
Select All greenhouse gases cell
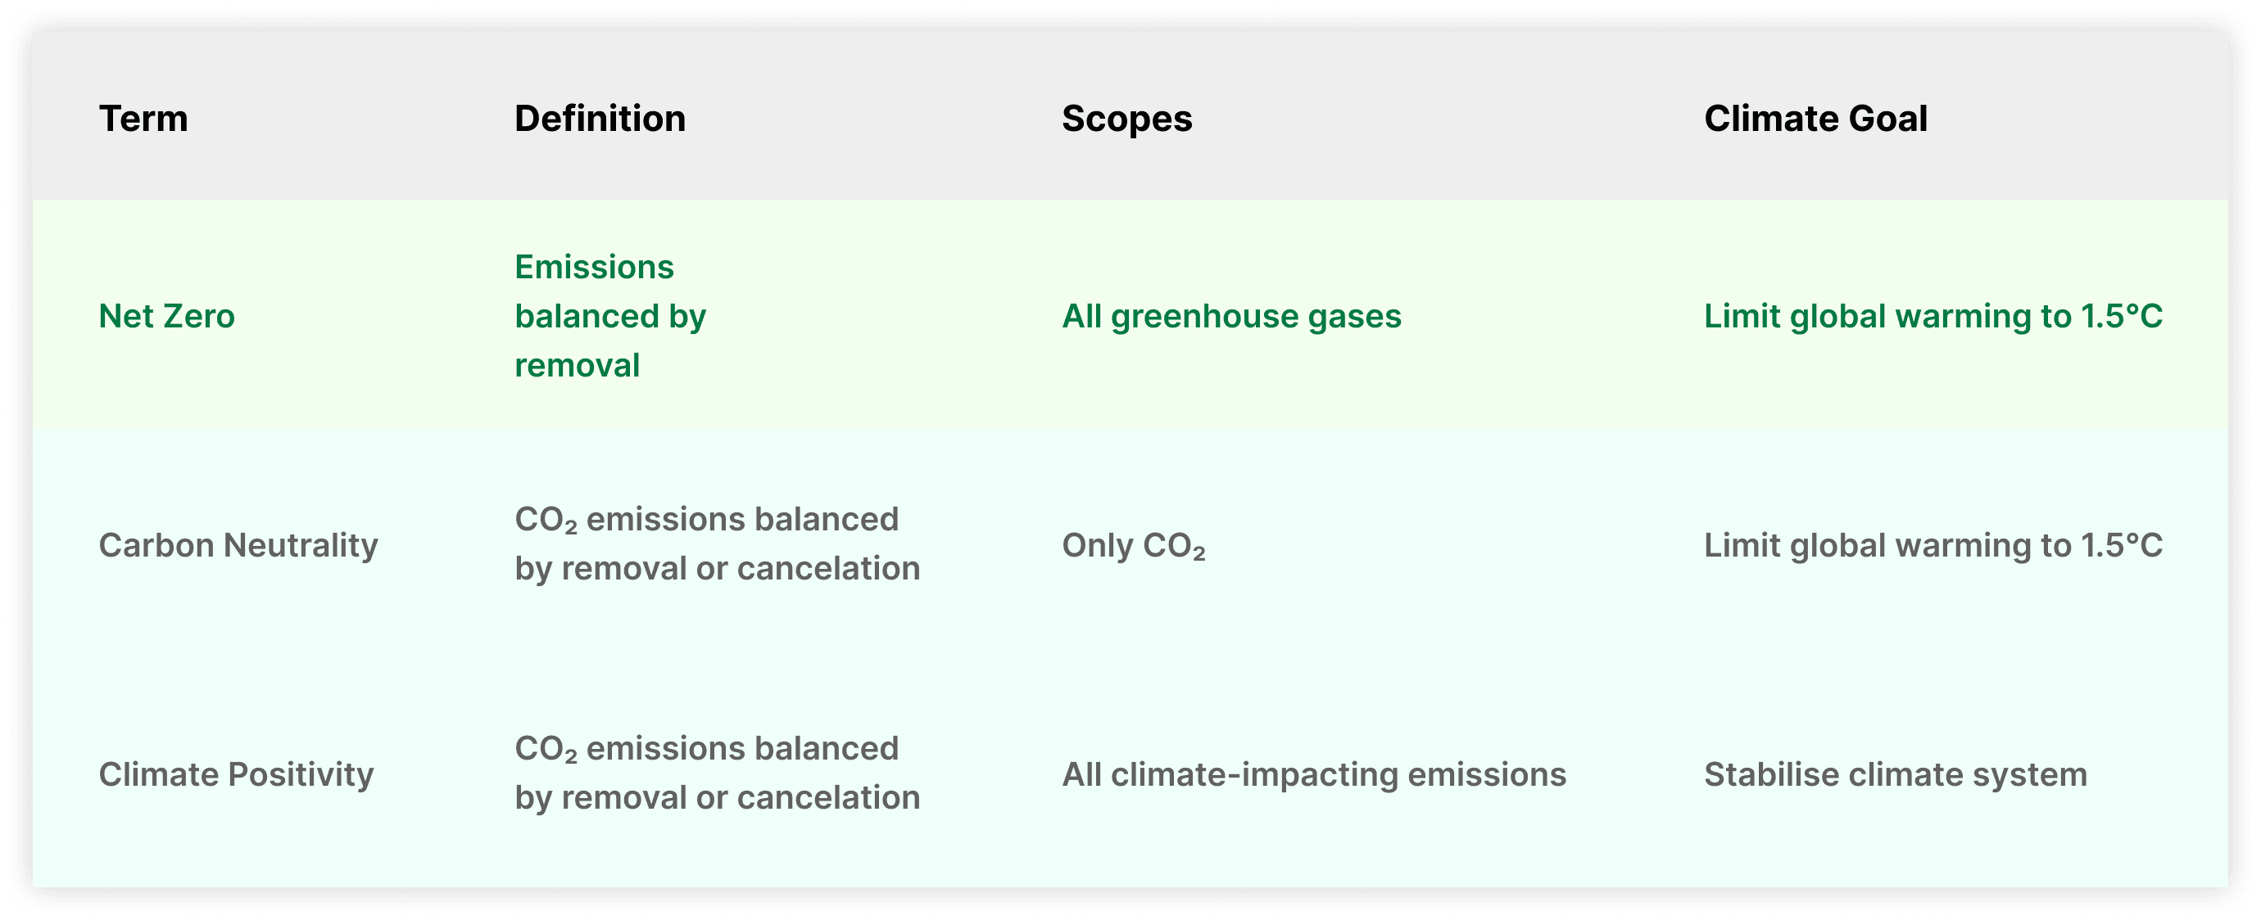click(x=1231, y=316)
